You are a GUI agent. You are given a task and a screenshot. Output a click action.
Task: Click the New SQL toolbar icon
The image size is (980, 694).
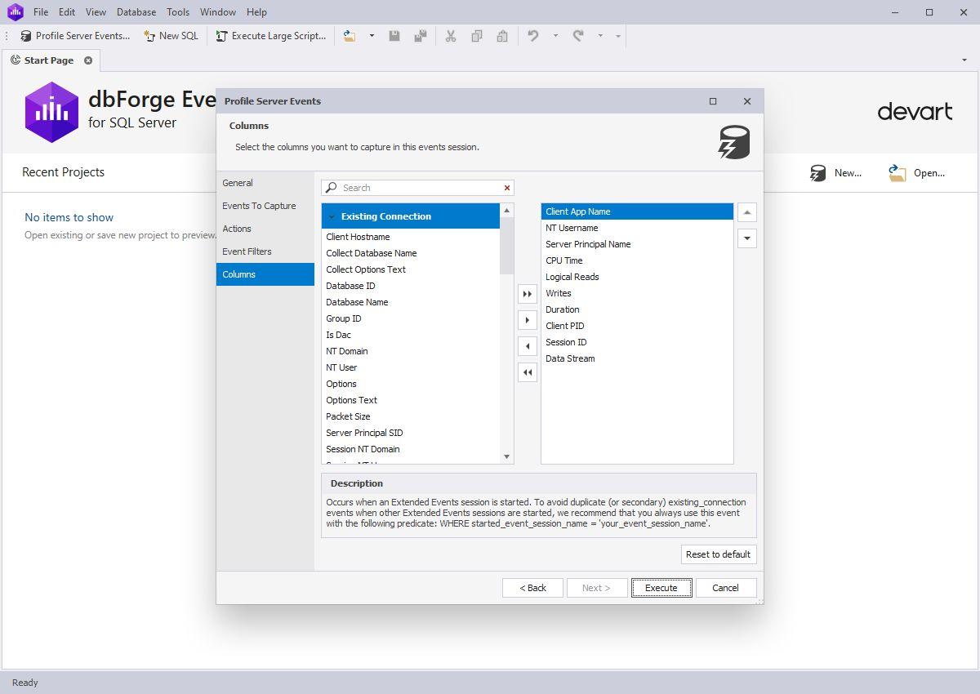pos(149,36)
